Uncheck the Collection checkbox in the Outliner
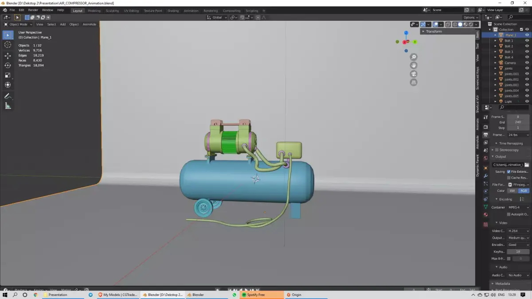The image size is (532, 299). (x=522, y=29)
